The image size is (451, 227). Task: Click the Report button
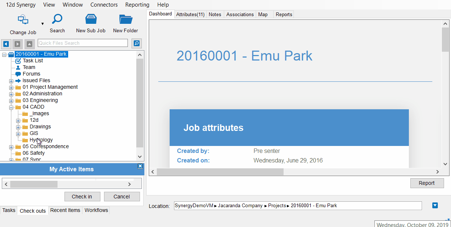click(427, 183)
